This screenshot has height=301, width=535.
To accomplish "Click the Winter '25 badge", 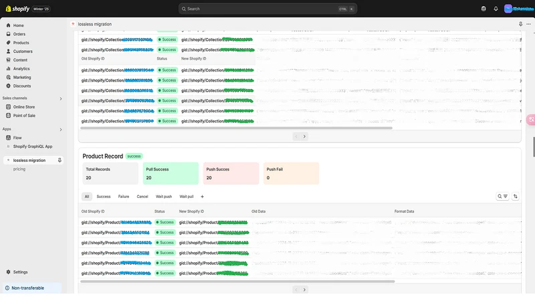I will [41, 9].
